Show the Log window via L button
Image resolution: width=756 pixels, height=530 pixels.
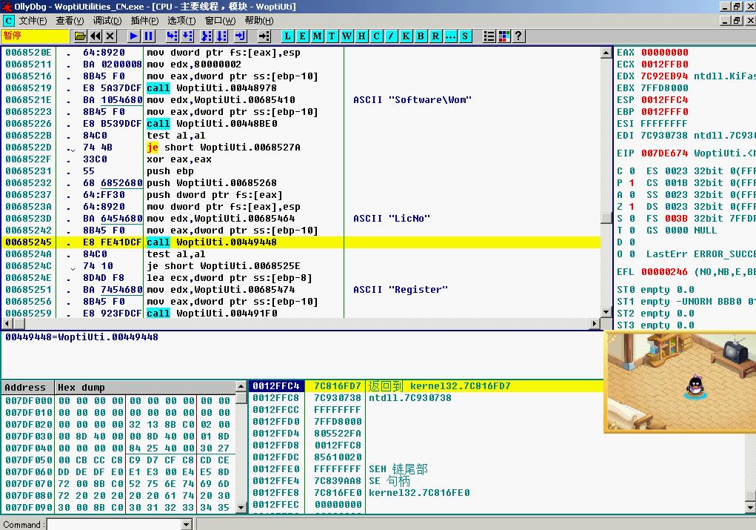point(287,36)
